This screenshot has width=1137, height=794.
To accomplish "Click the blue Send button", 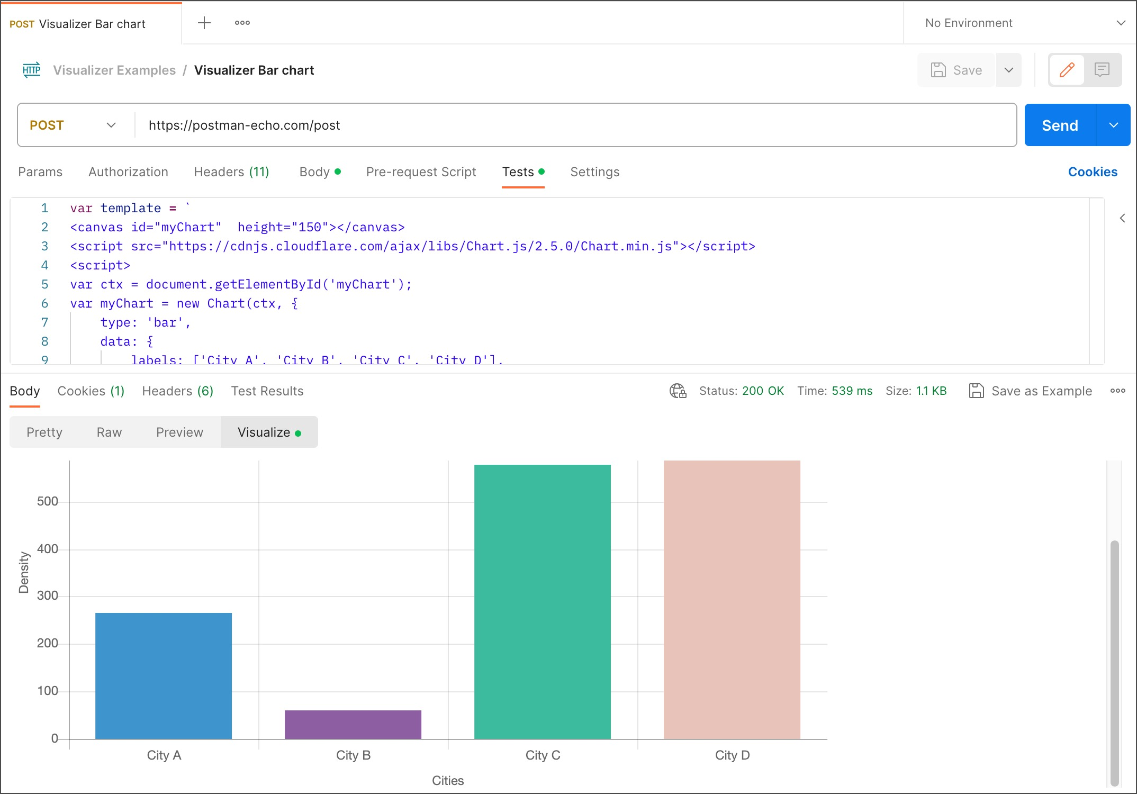I will coord(1060,125).
